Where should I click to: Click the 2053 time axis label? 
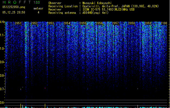(51, 23)
